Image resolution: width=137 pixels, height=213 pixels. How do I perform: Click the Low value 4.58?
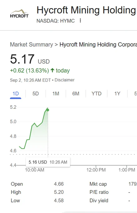pos(59,200)
